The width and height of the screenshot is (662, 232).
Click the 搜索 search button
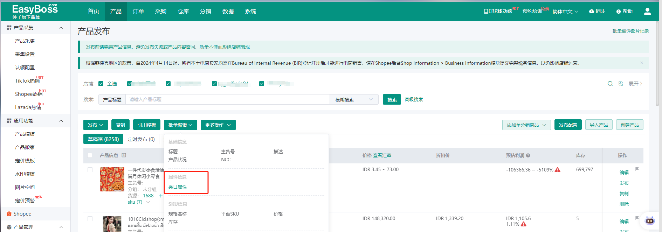392,100
